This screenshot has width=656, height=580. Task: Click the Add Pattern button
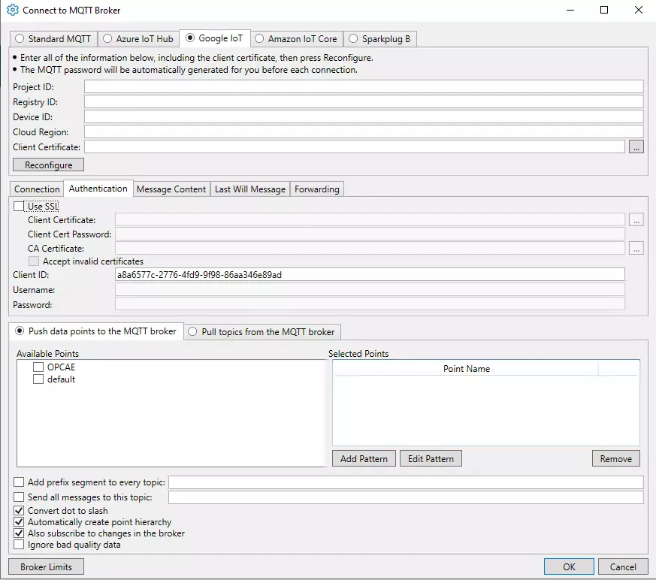(364, 459)
